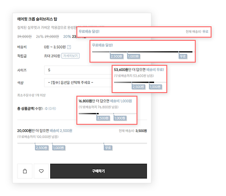Click the bottom shipping fee progress bar
Image resolution: width=226 pixels, height=196 pixels.
point(82,143)
